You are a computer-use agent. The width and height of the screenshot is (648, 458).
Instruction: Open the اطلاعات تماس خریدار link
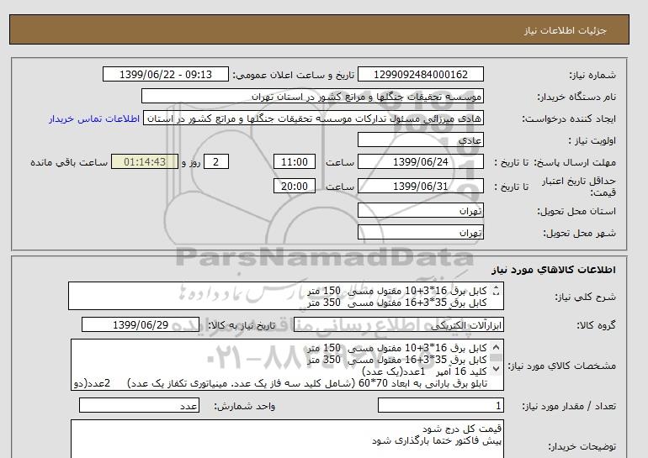click(94, 118)
